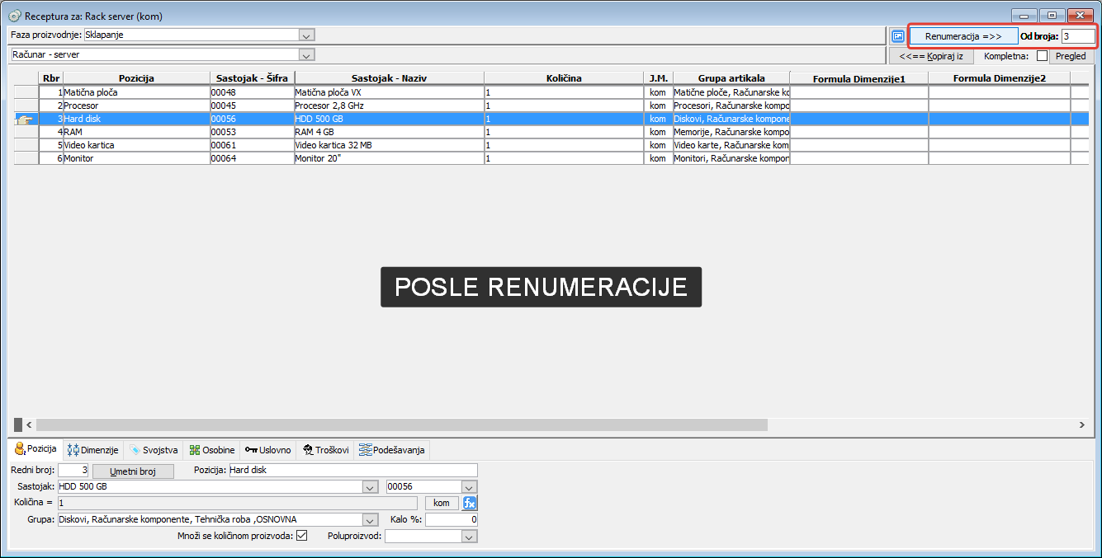Click the Od broja input field
Screen dimensions: 1102x558
[1077, 36]
